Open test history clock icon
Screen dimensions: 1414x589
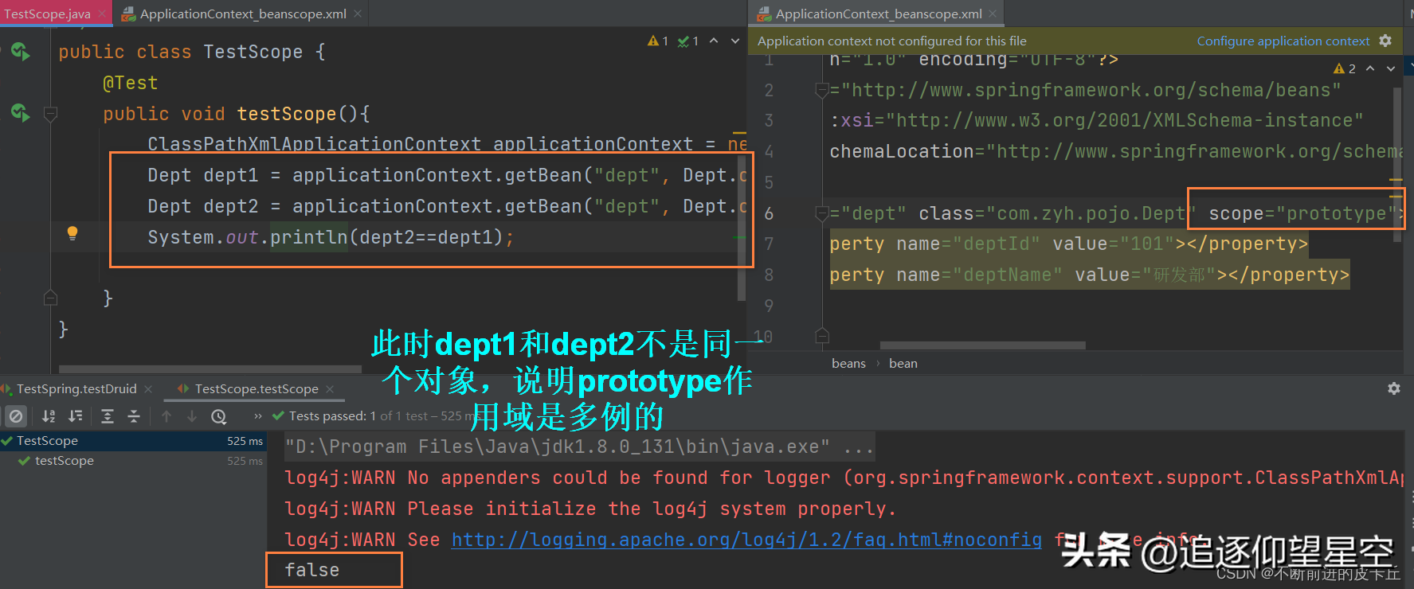pos(219,416)
